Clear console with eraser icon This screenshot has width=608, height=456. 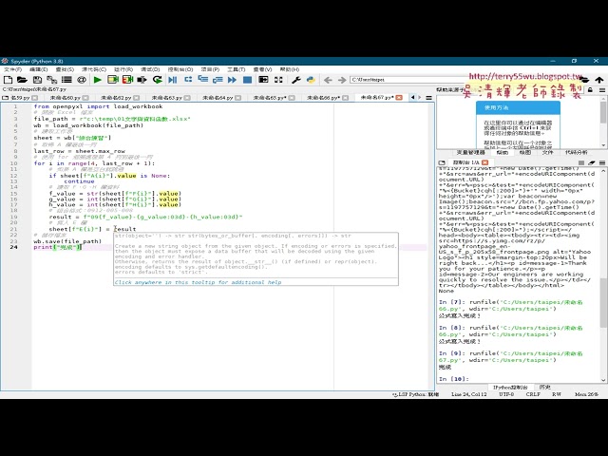pos(592,162)
